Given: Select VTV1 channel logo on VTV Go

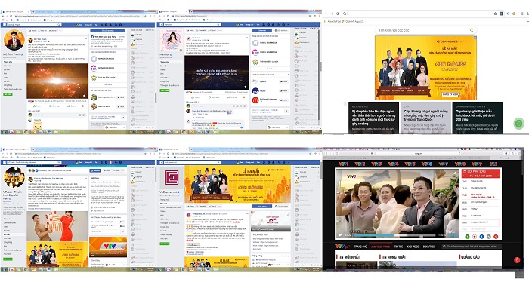Looking at the screenshot, I should click(x=343, y=164).
